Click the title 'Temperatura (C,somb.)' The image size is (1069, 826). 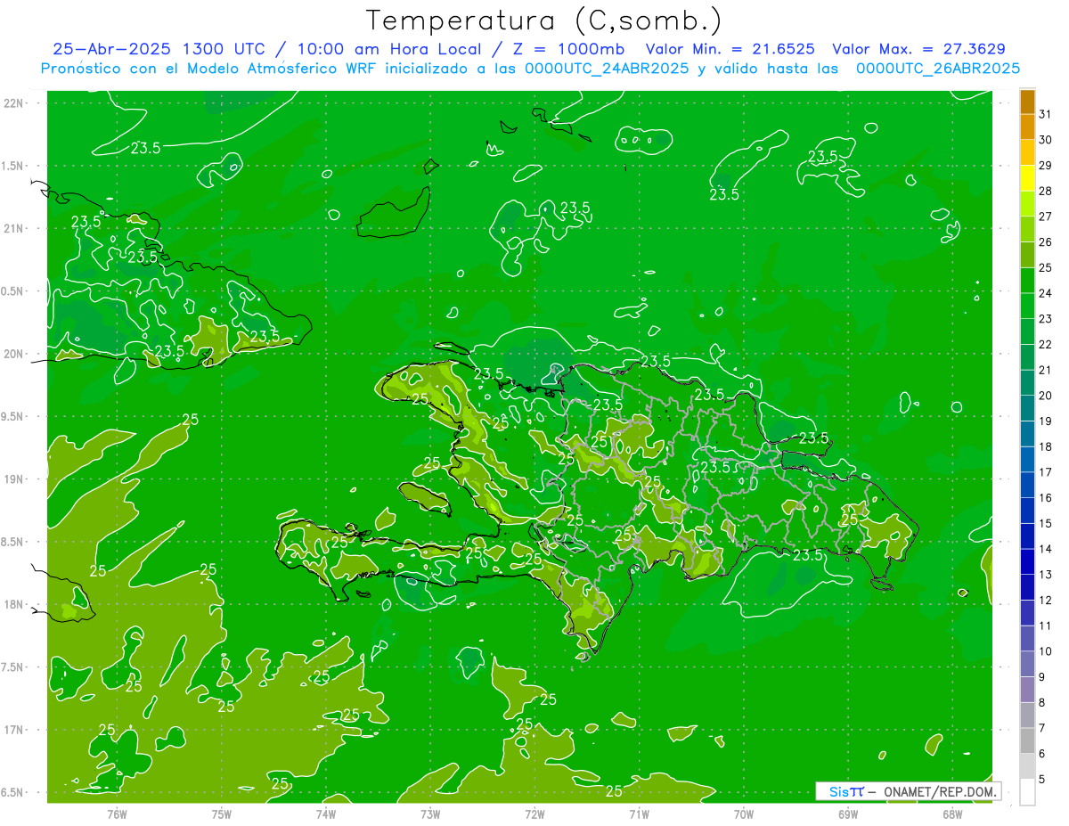(x=544, y=20)
